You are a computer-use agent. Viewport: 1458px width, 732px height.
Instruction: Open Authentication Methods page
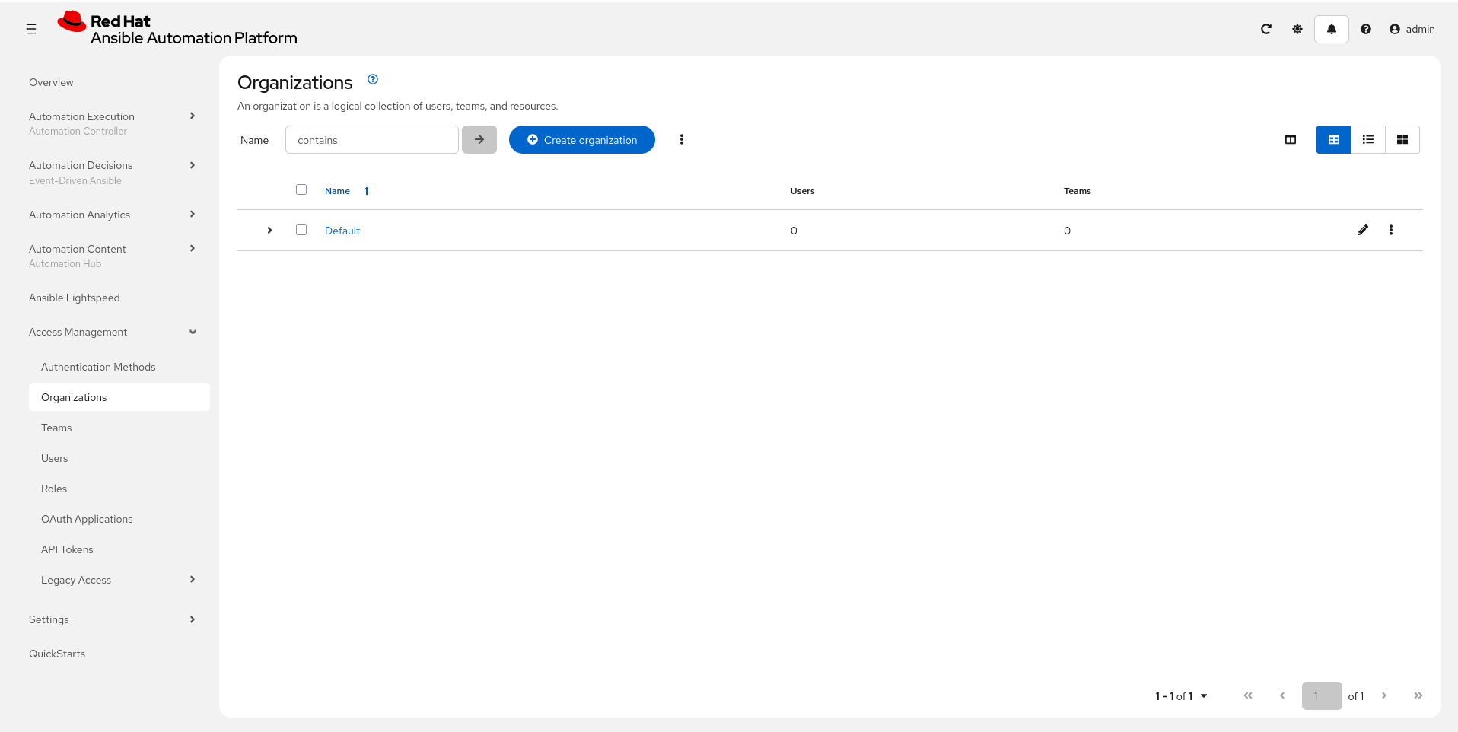tap(98, 367)
